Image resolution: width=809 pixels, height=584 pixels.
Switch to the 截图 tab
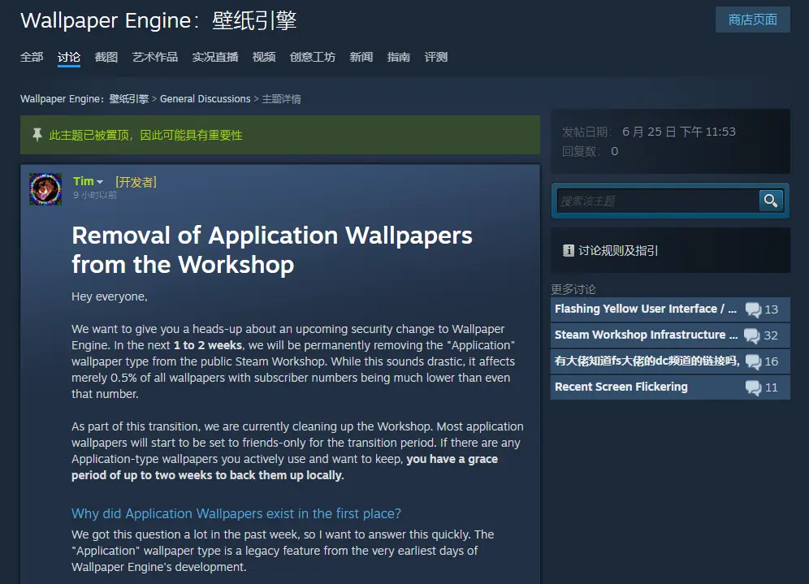click(x=106, y=57)
